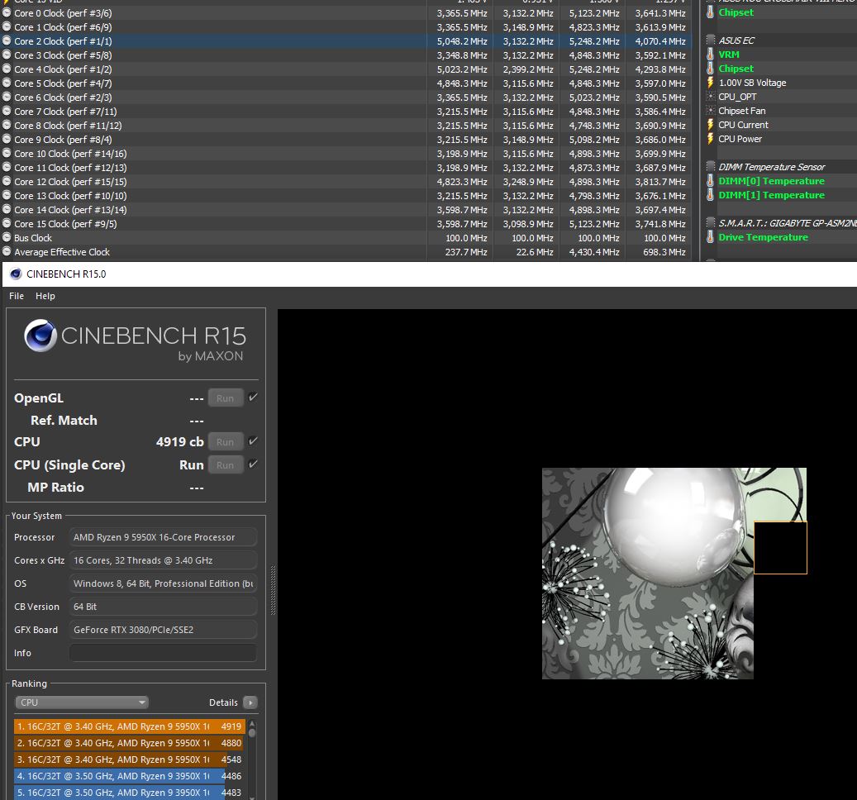Viewport: 857px width, 800px height.
Task: Open the Ranking CPU dropdown
Action: tap(82, 702)
